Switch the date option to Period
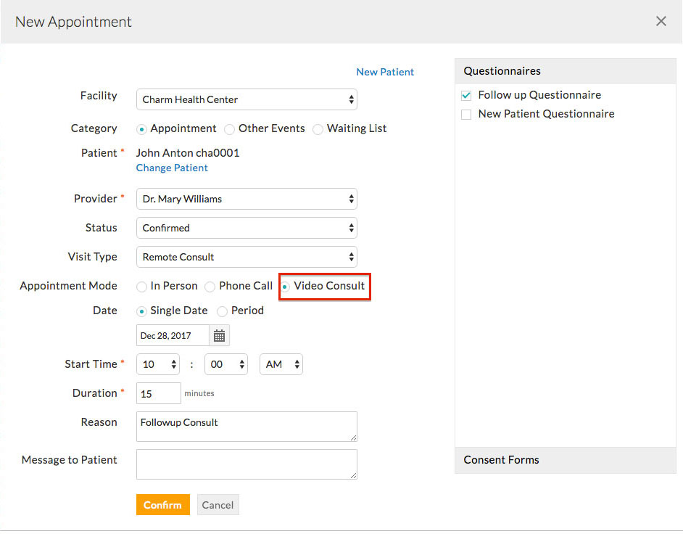The image size is (683, 534). (222, 311)
